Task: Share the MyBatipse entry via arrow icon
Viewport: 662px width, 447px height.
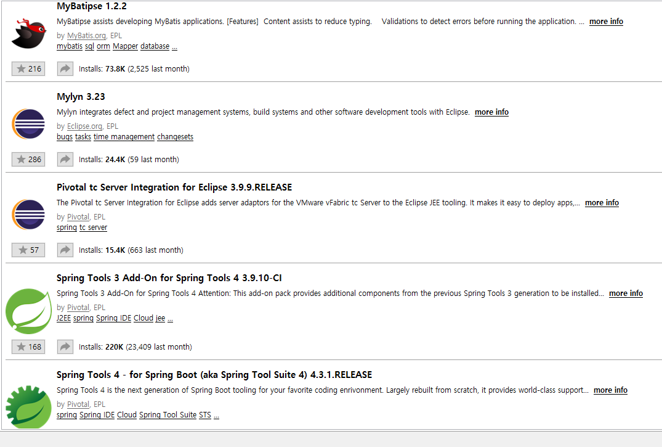Action: click(x=65, y=68)
